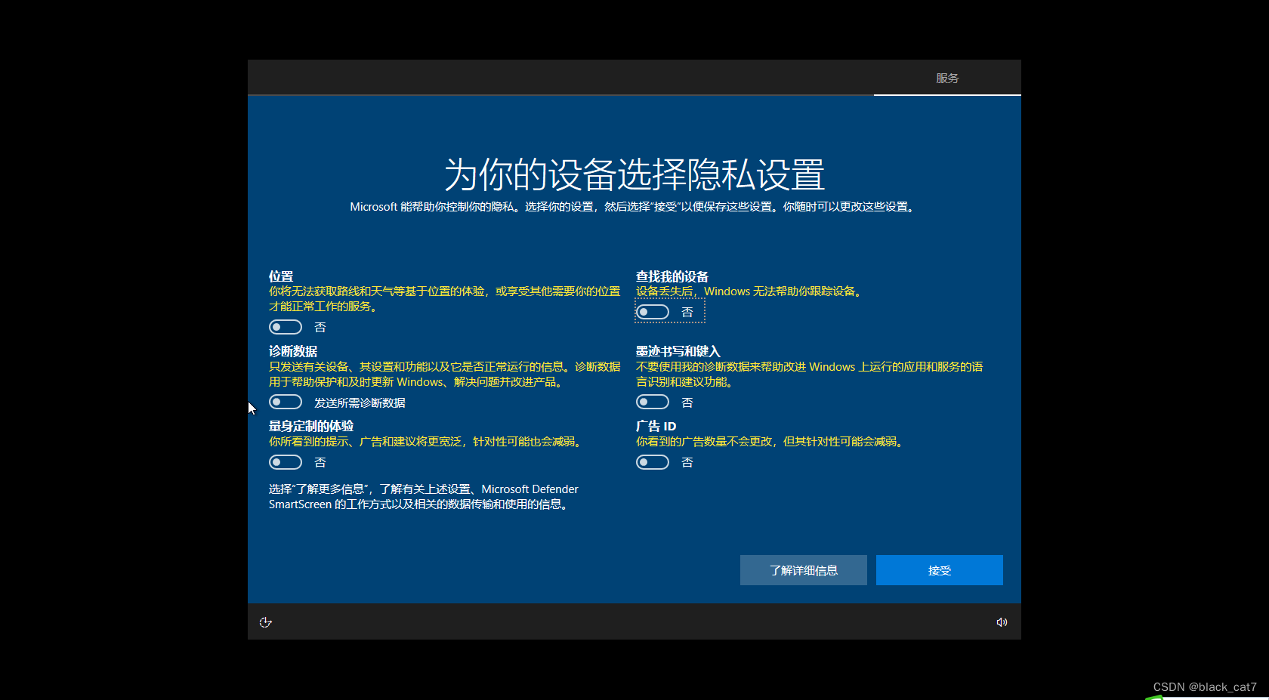Switch off the focused Find My Device toggle
Viewport: 1269px width, 700px height.
652,311
